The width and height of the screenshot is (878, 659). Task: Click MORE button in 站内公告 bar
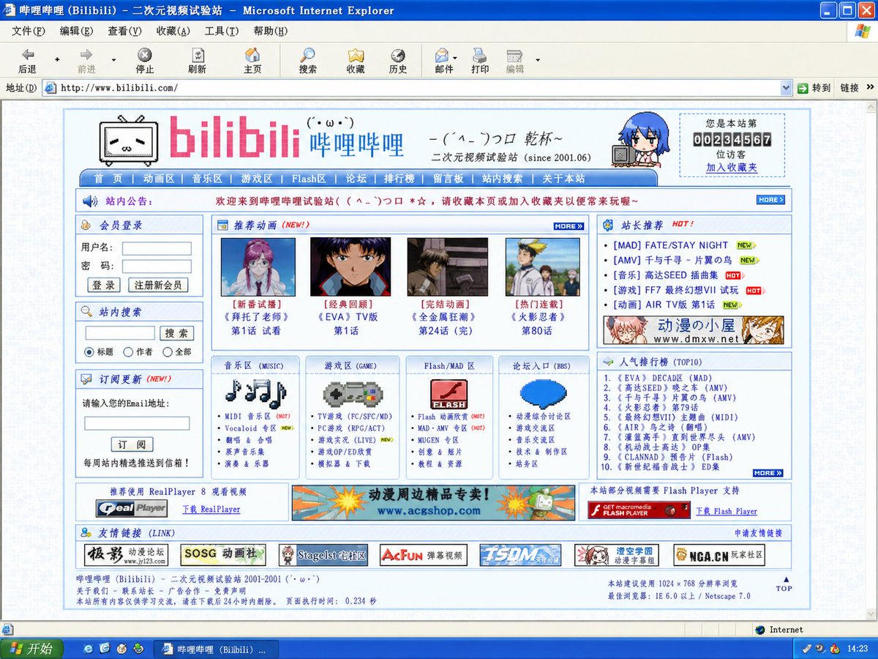[770, 200]
